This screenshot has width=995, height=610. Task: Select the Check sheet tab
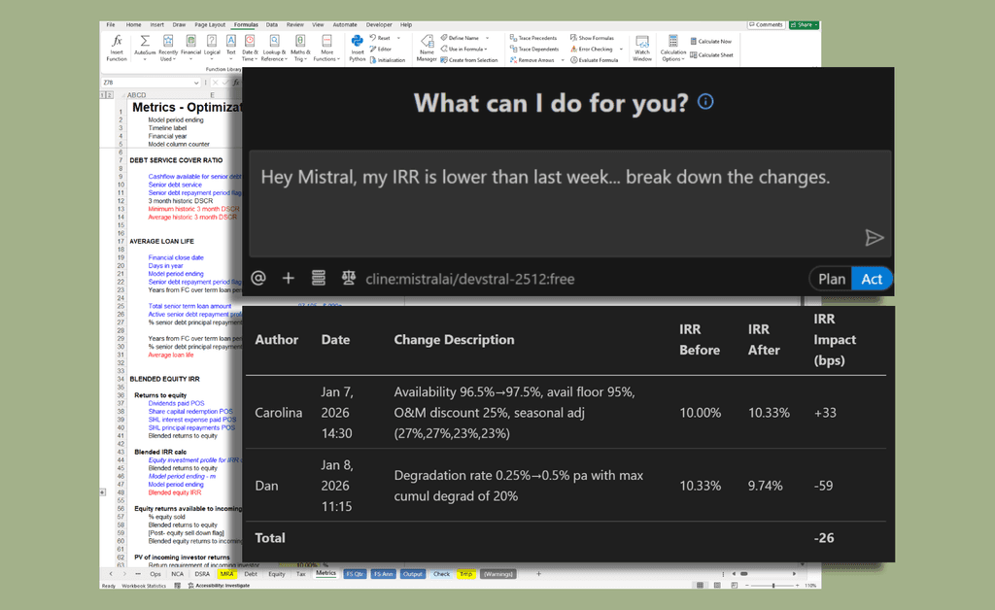point(442,574)
